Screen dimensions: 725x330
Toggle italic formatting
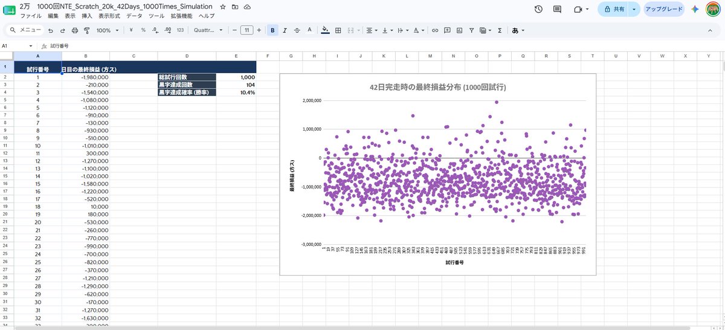285,30
